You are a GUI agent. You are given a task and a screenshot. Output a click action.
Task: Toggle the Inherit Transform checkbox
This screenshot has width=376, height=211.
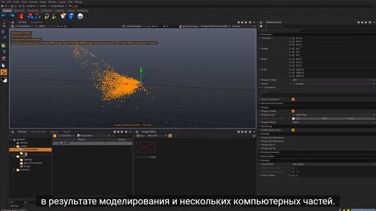click(293, 99)
